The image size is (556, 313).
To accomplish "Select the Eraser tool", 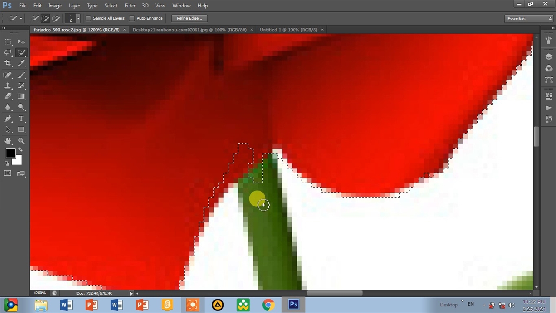I will 8,97.
